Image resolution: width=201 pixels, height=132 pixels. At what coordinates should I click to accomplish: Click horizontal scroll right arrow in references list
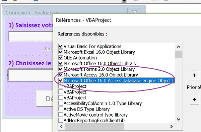coord(172,127)
